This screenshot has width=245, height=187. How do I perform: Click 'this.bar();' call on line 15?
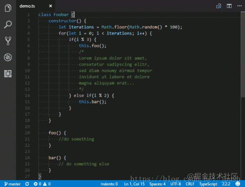pos(93,102)
